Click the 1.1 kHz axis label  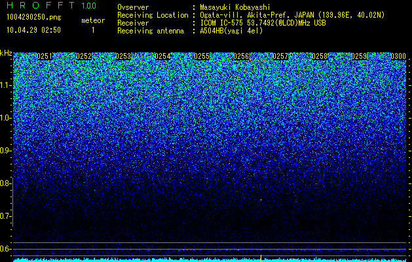5,85
